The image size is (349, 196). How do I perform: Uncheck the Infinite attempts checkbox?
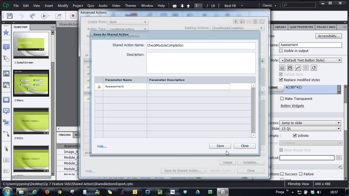[295, 136]
